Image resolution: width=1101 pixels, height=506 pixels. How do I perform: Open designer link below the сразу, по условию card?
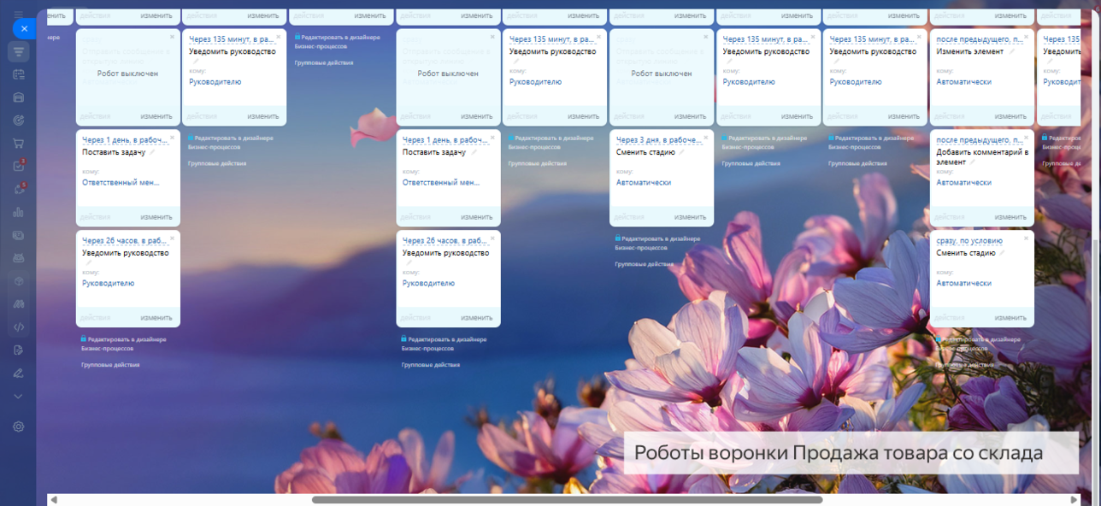[x=978, y=344]
